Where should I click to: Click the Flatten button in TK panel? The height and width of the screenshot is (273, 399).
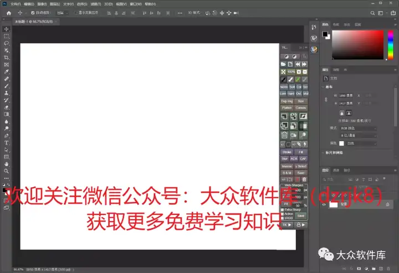tap(287, 108)
